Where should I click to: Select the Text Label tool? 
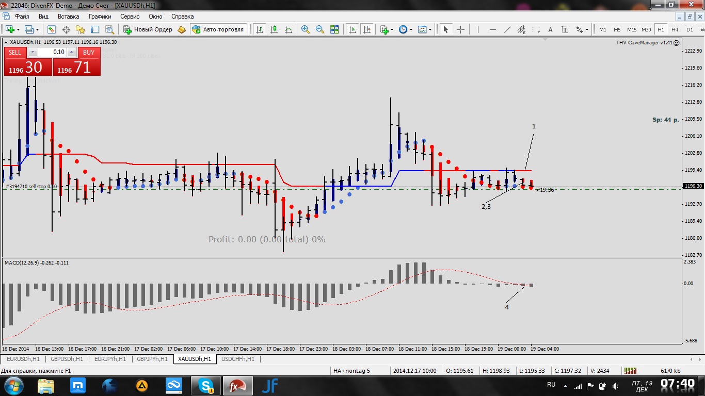[565, 29]
